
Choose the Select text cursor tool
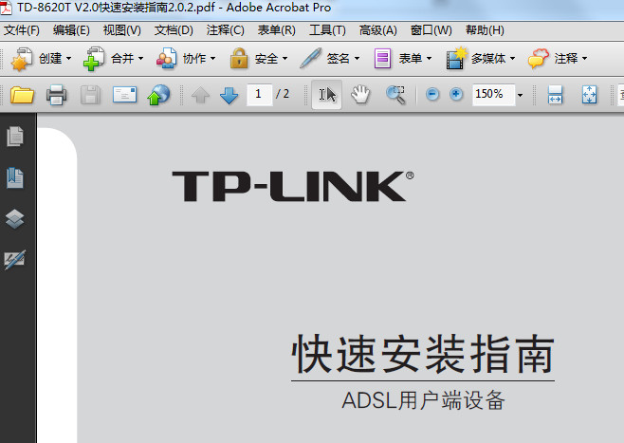pyautogui.click(x=327, y=95)
